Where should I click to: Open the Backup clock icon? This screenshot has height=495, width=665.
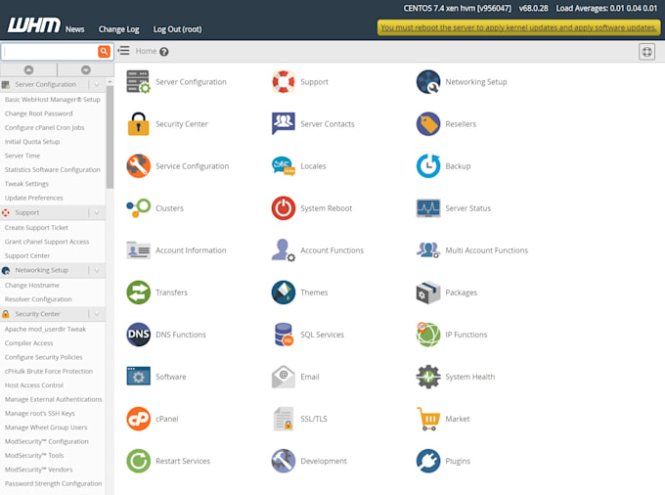(x=428, y=166)
